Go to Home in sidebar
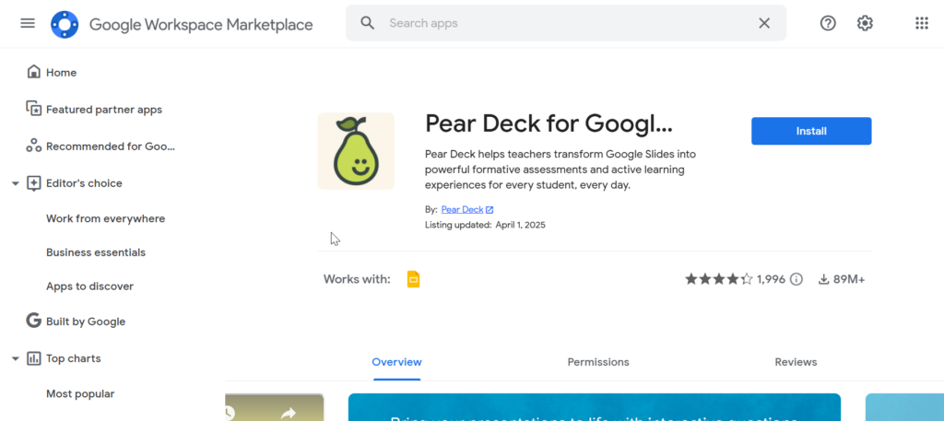 [x=61, y=72]
